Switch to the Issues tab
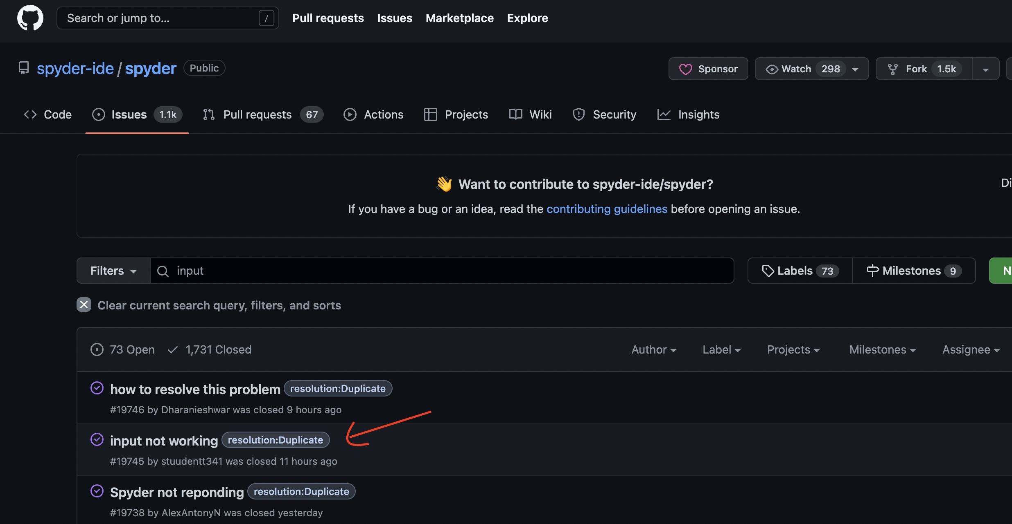Screen dimensions: 1012x524 pyautogui.click(x=137, y=114)
